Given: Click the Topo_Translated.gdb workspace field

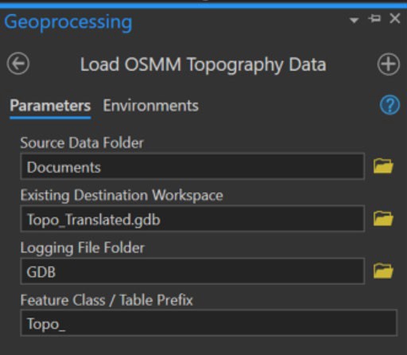Looking at the screenshot, I should point(192,219).
